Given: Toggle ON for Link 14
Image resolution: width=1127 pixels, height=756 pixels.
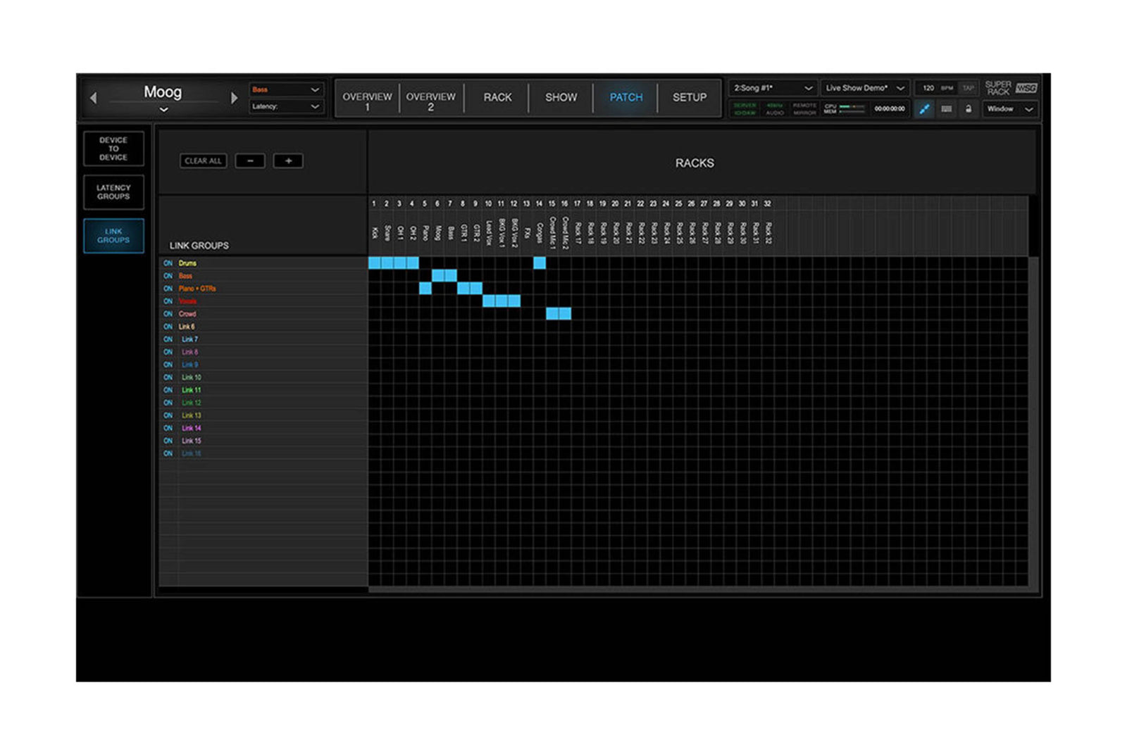Looking at the screenshot, I should point(168,428).
